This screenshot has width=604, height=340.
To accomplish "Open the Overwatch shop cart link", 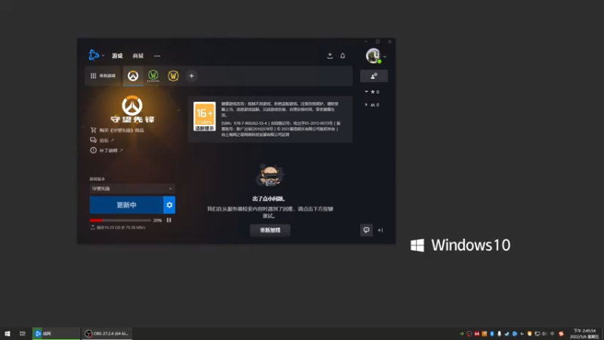I will click(117, 130).
